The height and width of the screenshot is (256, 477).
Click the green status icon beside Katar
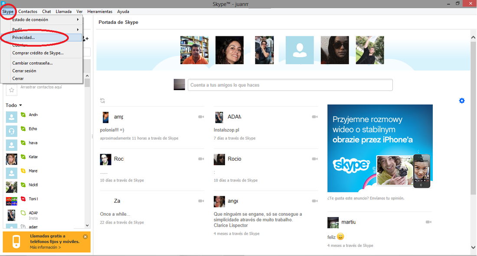[23, 156]
